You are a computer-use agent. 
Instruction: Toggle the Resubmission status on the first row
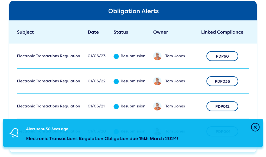tap(133, 56)
